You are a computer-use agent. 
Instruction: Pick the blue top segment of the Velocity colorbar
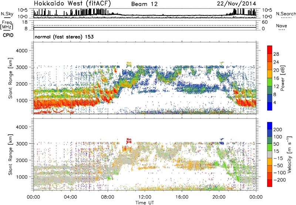[270, 126]
